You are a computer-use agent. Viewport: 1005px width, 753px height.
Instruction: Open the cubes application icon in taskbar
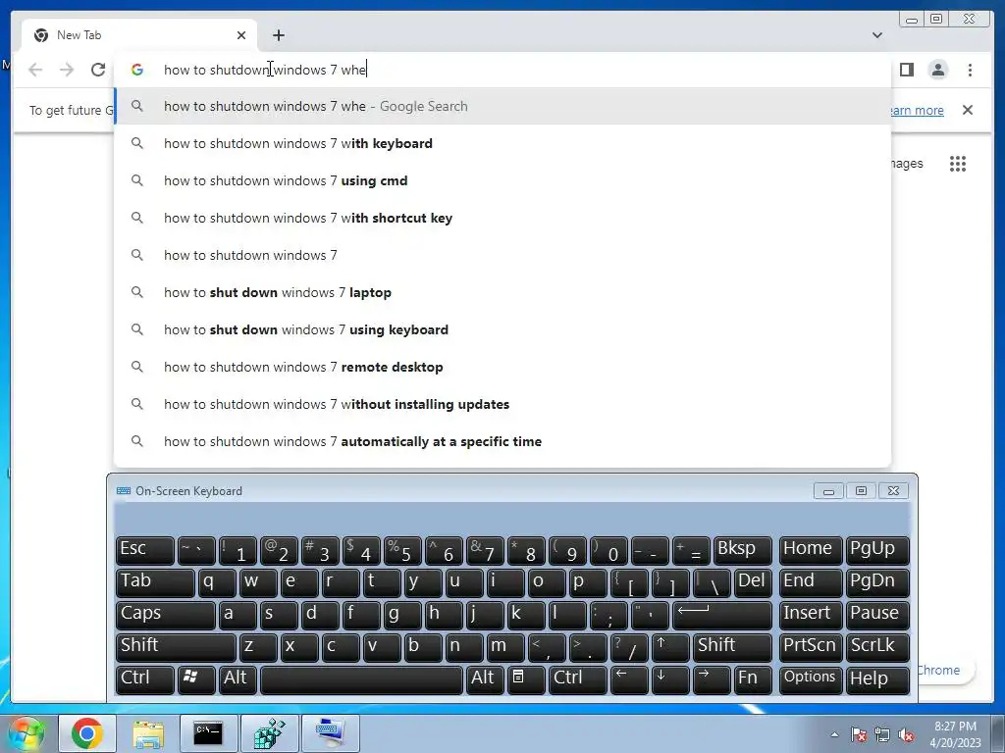tap(269, 733)
